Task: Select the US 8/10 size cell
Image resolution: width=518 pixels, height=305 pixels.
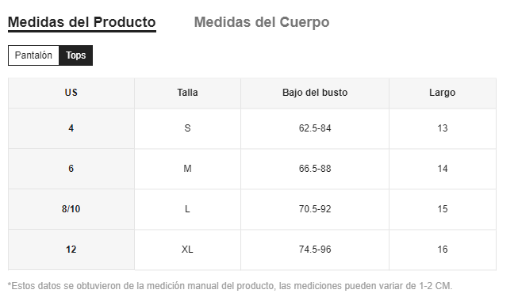Action: pos(71,209)
